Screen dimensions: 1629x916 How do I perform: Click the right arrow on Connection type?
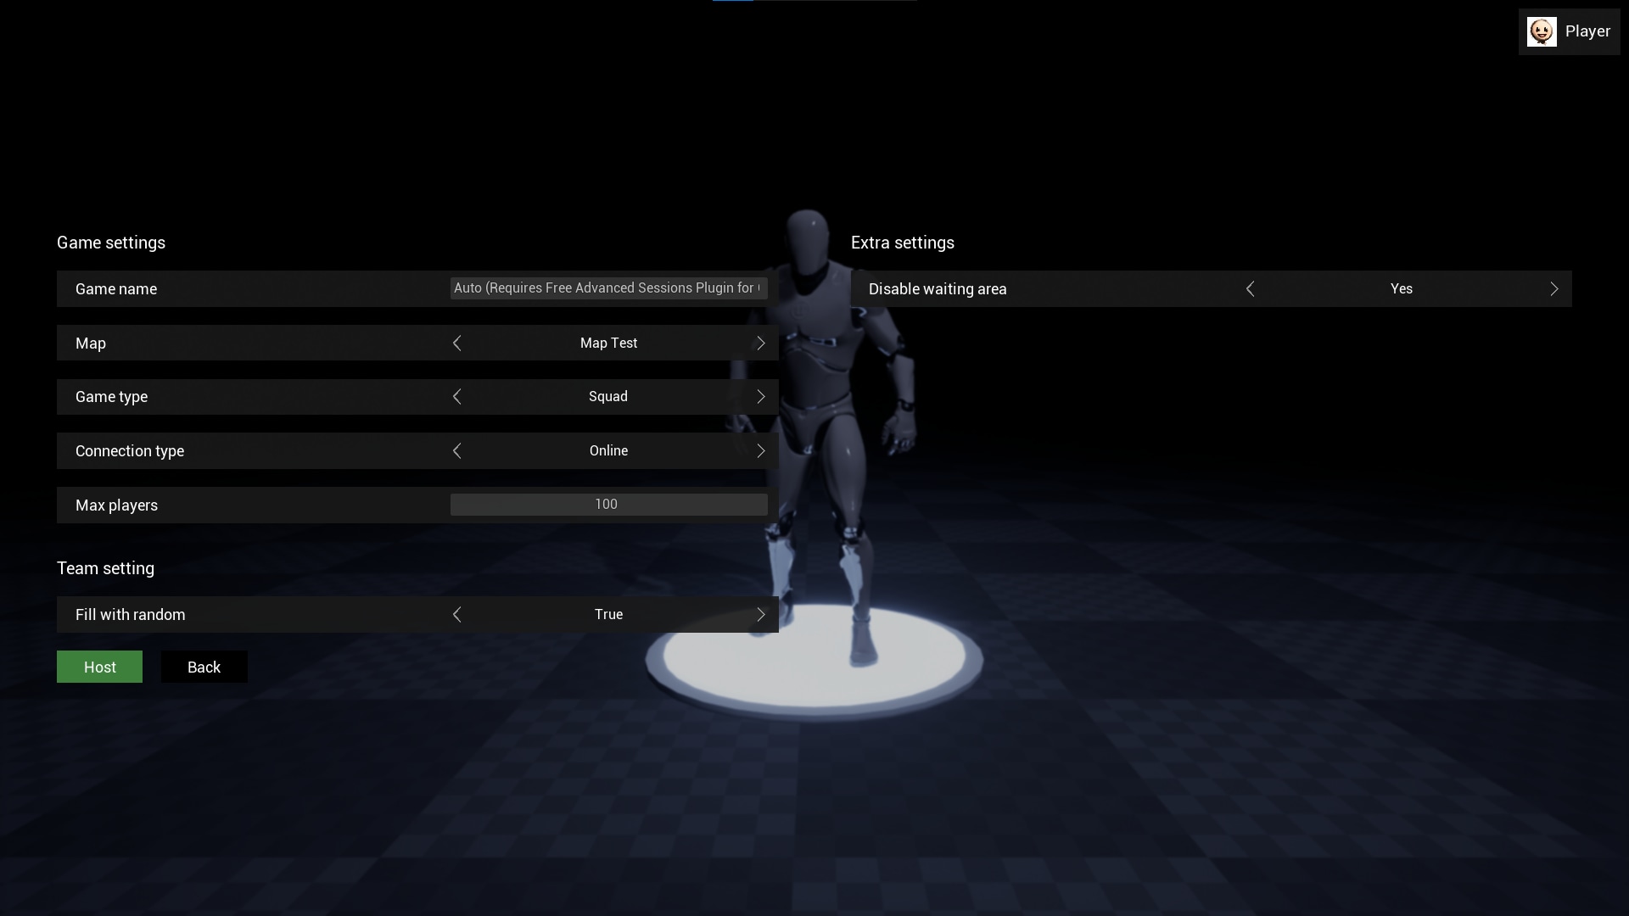click(x=760, y=450)
